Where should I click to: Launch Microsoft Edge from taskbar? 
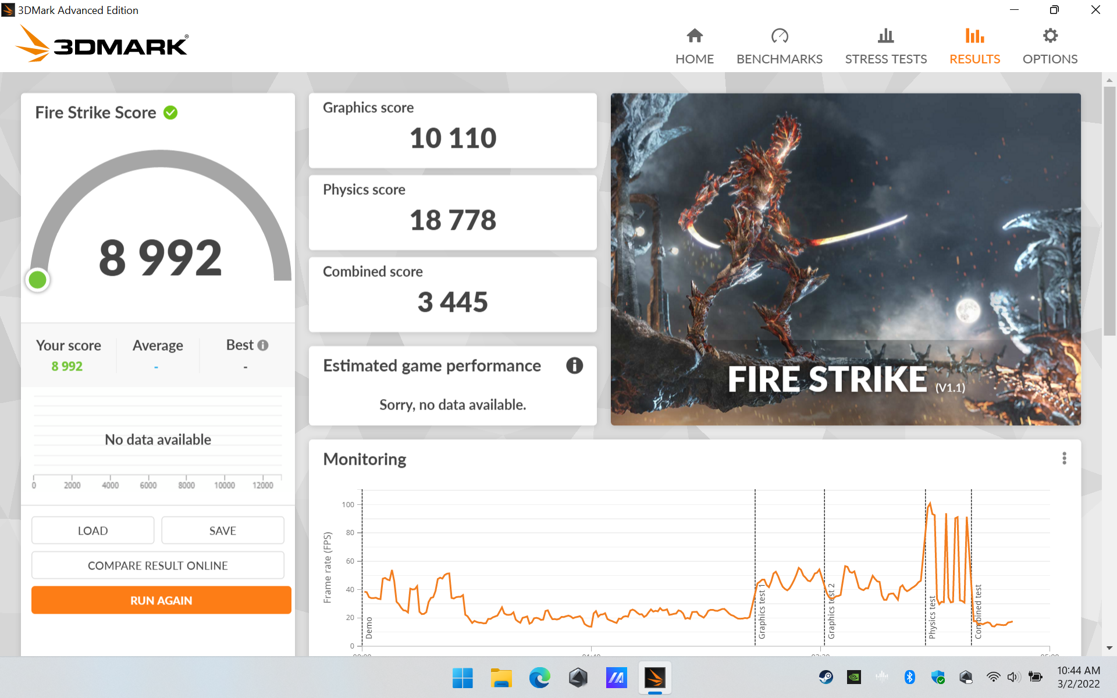click(539, 678)
